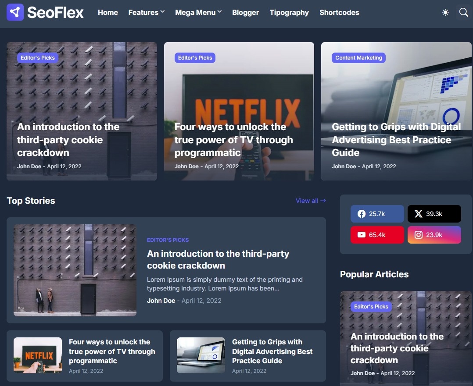This screenshot has height=386, width=473.
Task: Click April 12, 2022 date under Getting to Grips small card
Action: tap(249, 371)
